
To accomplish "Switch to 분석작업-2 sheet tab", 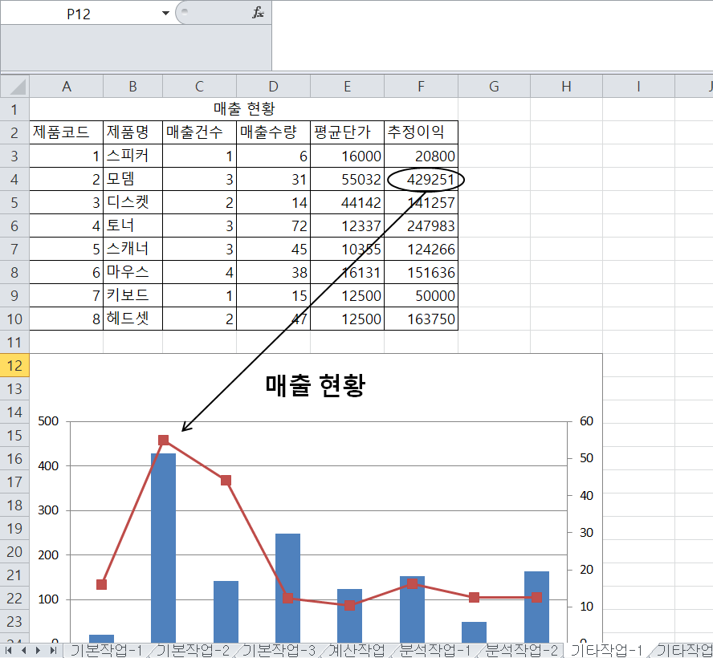I will pos(522,649).
